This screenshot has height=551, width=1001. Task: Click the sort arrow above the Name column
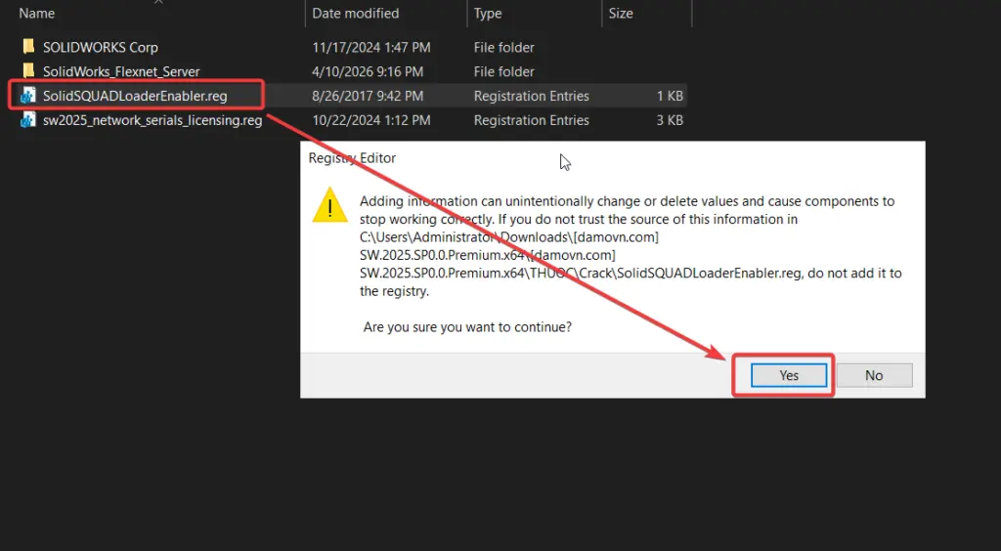[158, 2]
